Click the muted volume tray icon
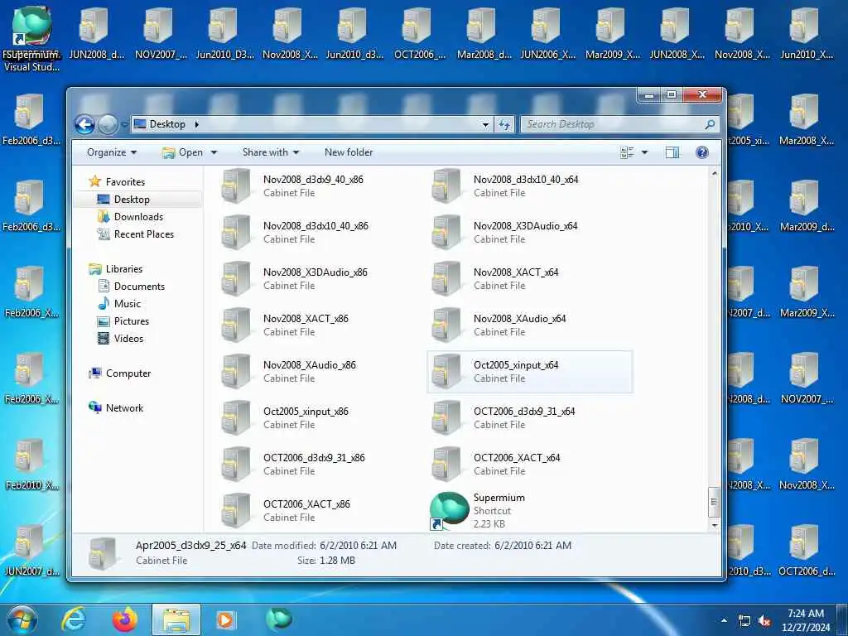The width and height of the screenshot is (848, 636). [x=764, y=621]
